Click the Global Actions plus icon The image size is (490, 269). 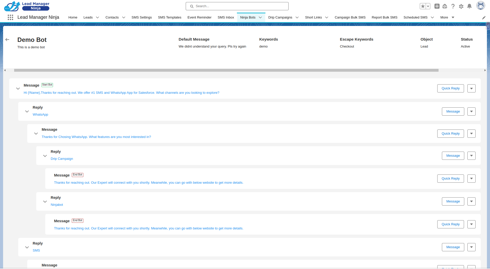tap(437, 6)
